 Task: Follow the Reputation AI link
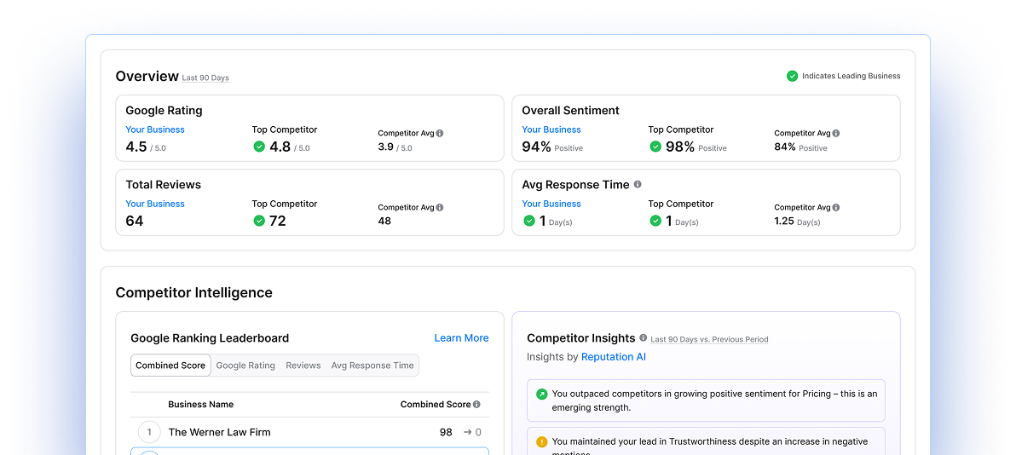click(x=613, y=357)
